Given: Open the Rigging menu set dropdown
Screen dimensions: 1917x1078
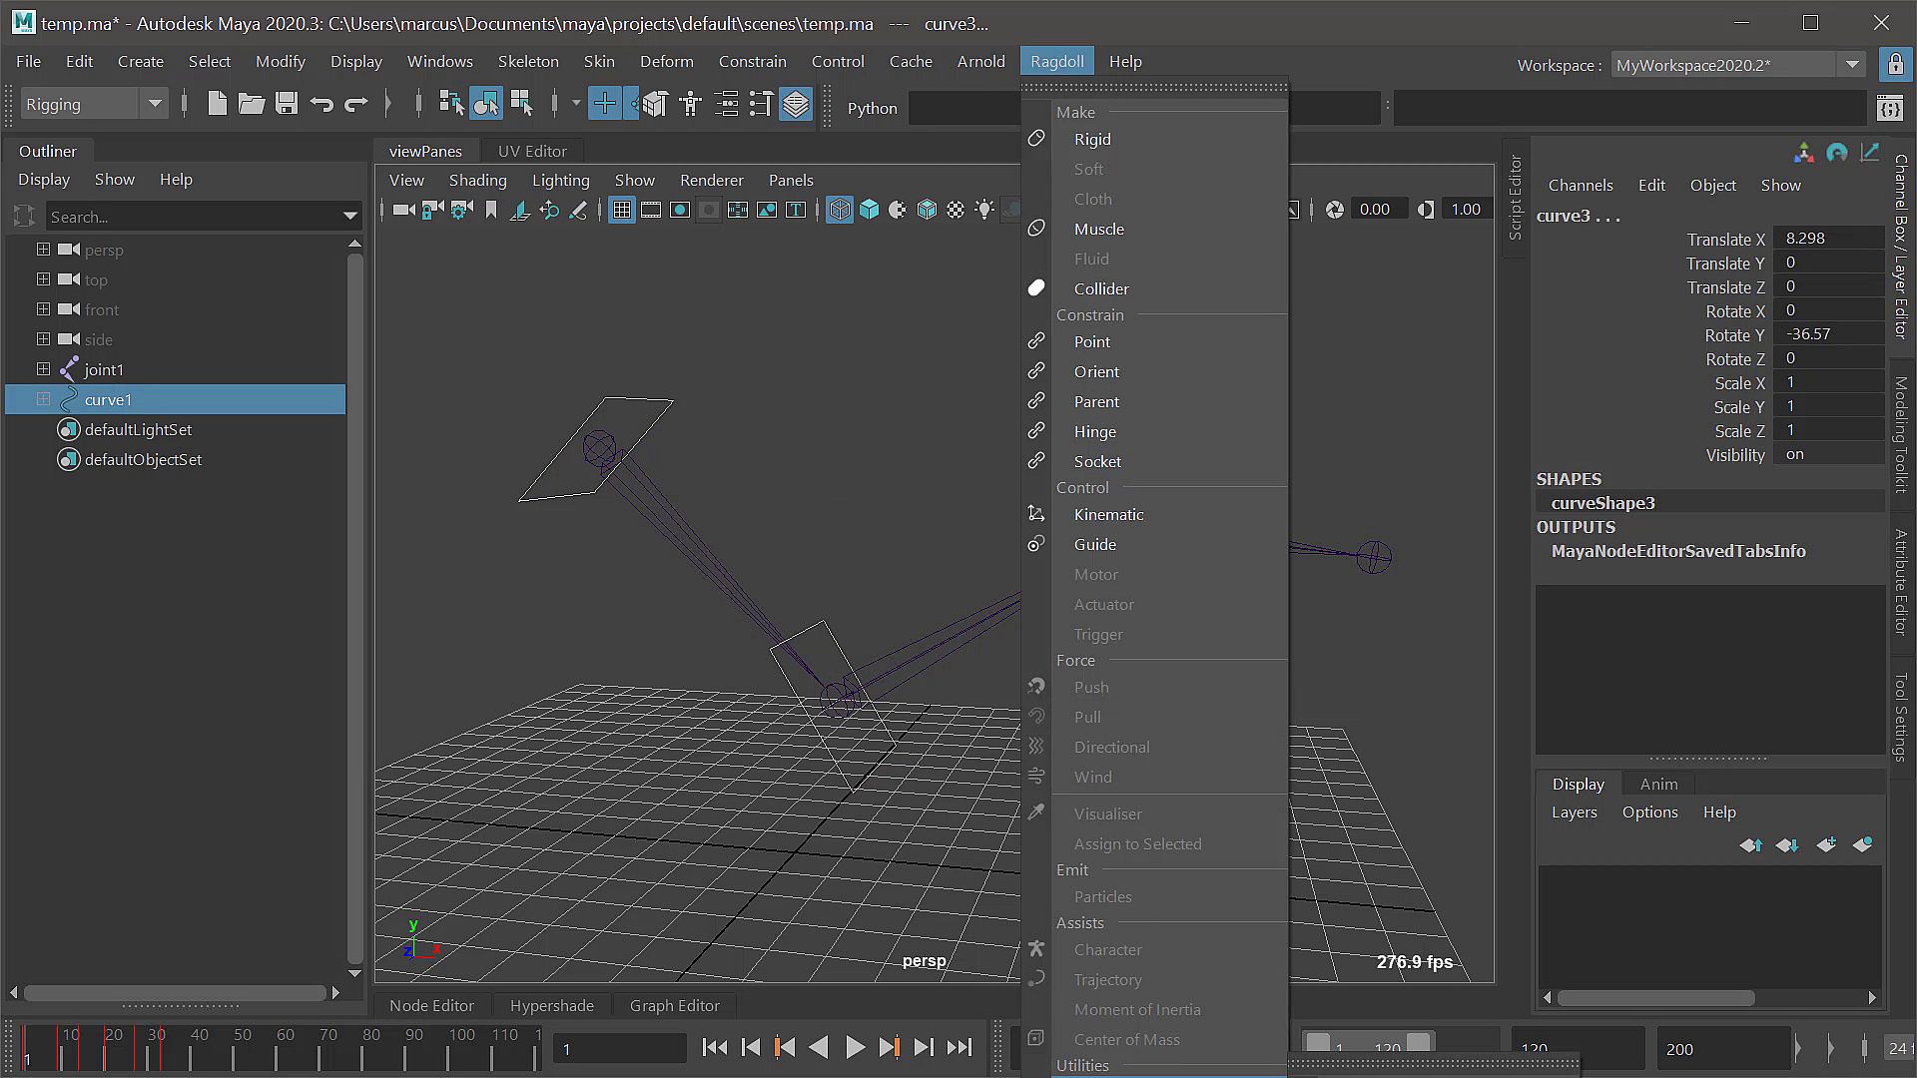Looking at the screenshot, I should point(154,104).
